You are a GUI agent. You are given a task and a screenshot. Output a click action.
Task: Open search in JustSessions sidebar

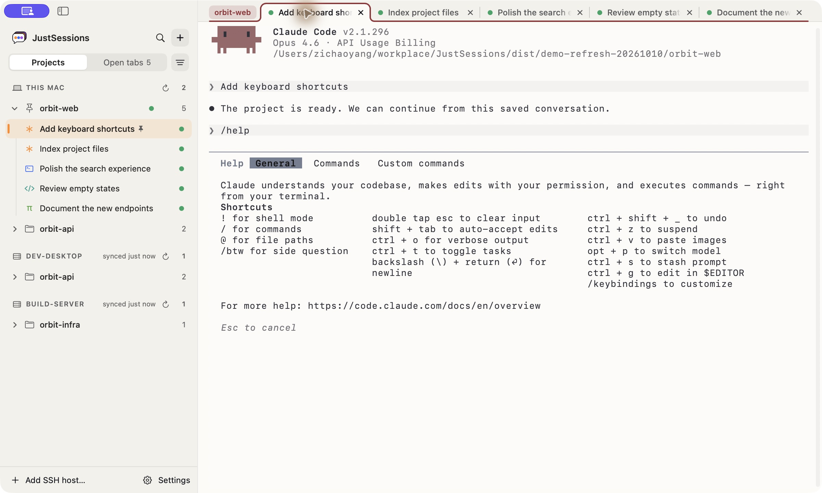point(160,38)
